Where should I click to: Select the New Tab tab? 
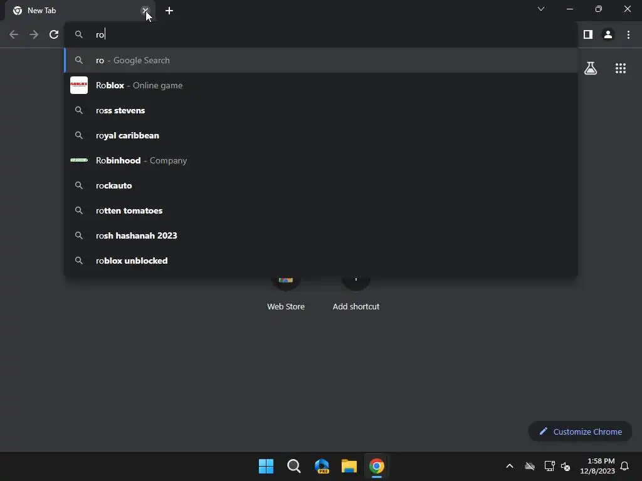(x=80, y=11)
